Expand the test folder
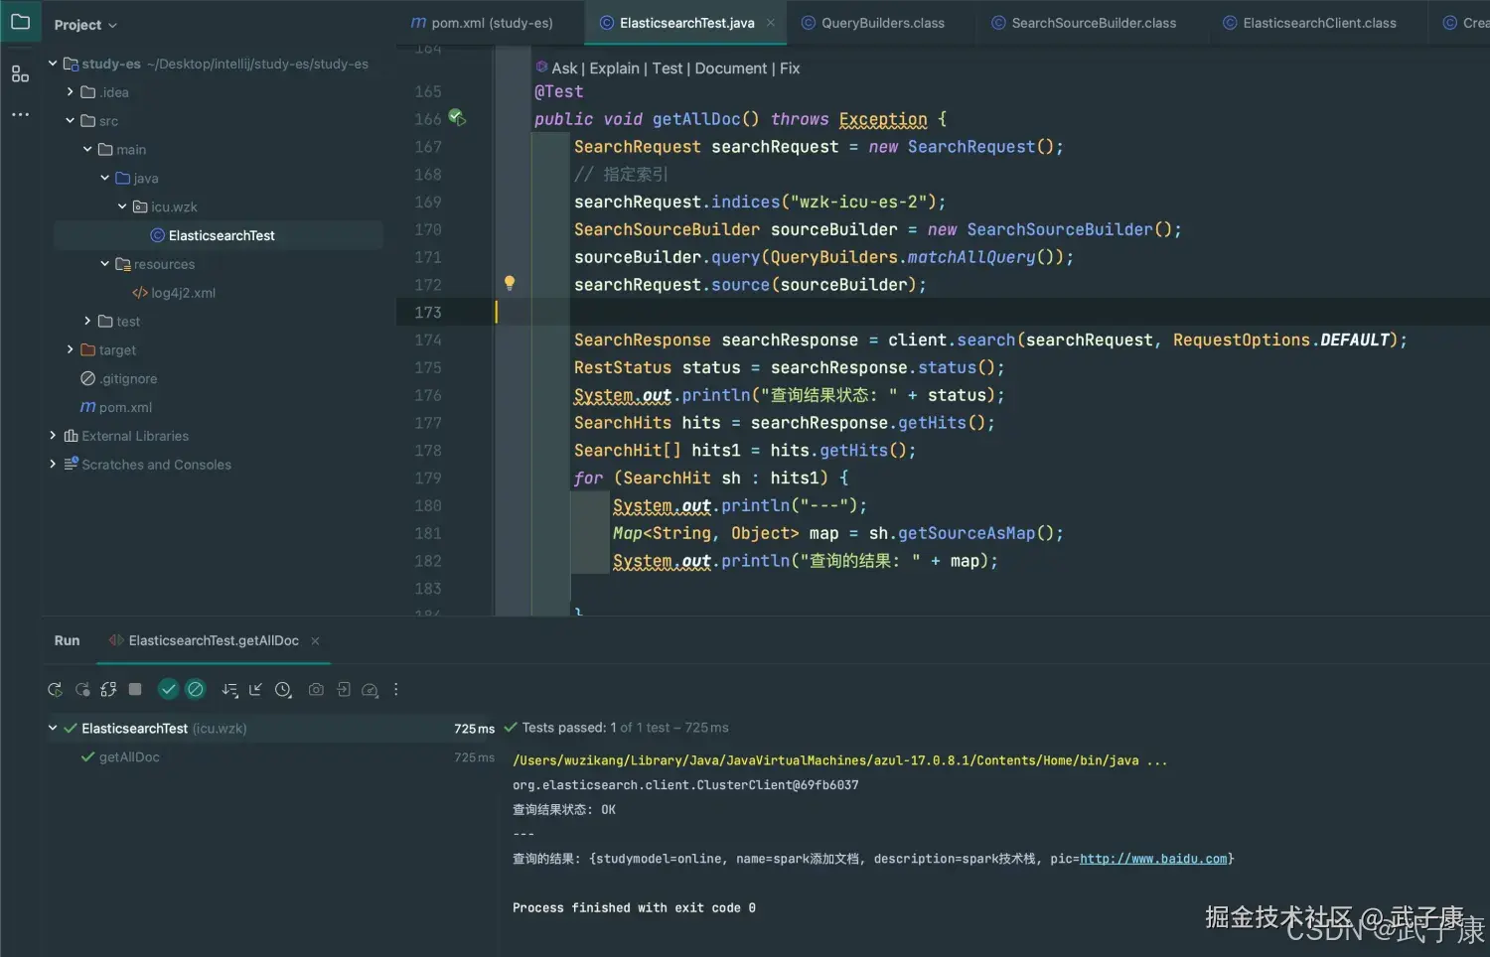Image resolution: width=1490 pixels, height=957 pixels. click(86, 321)
